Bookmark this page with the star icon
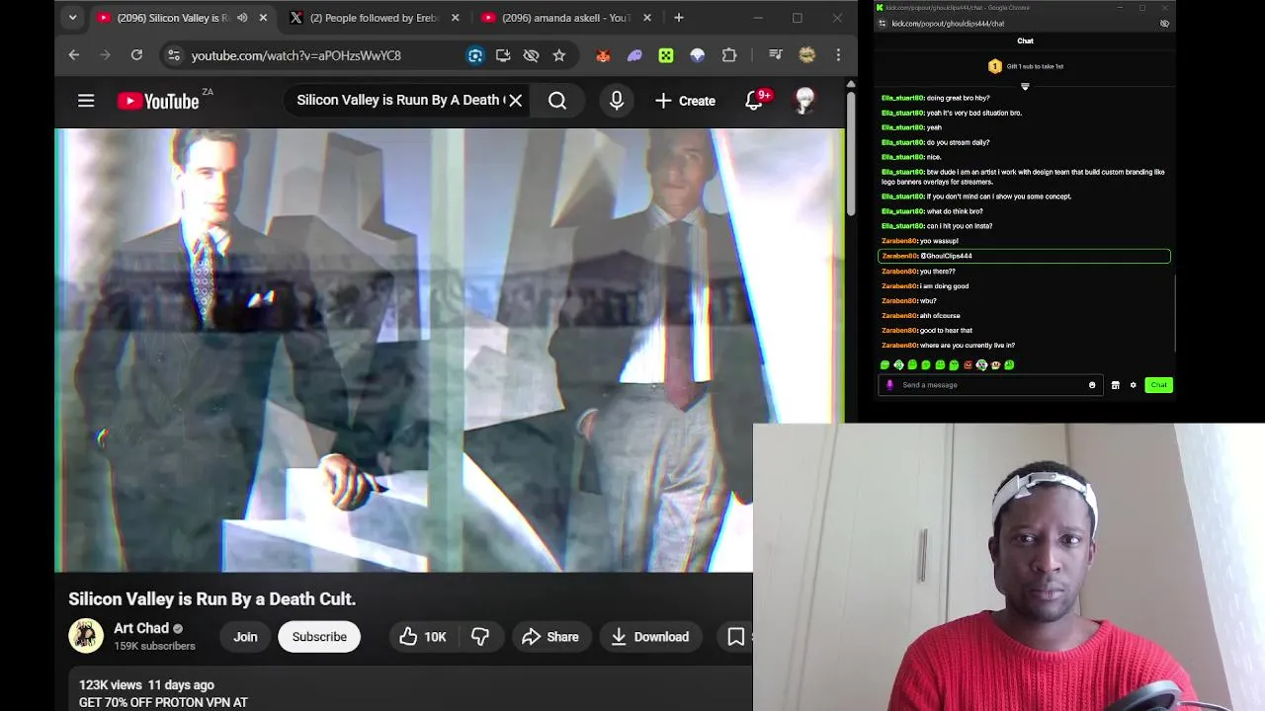The height and width of the screenshot is (711, 1265). point(559,55)
